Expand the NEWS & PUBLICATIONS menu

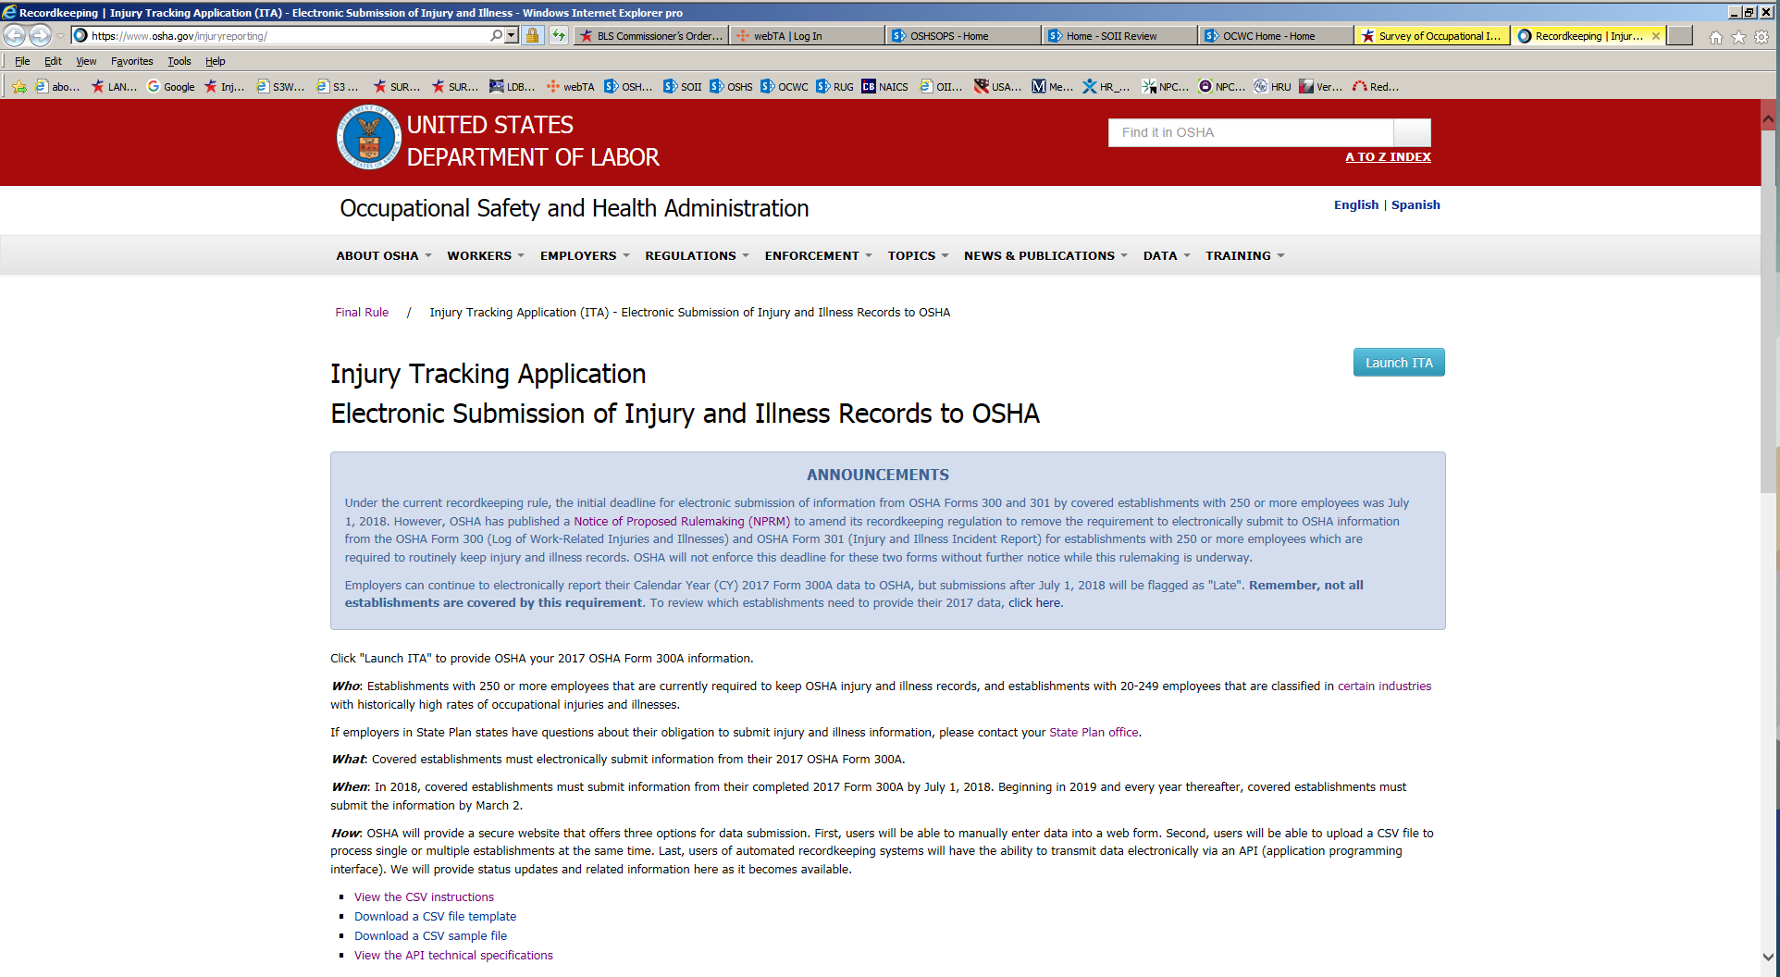pyautogui.click(x=1045, y=256)
